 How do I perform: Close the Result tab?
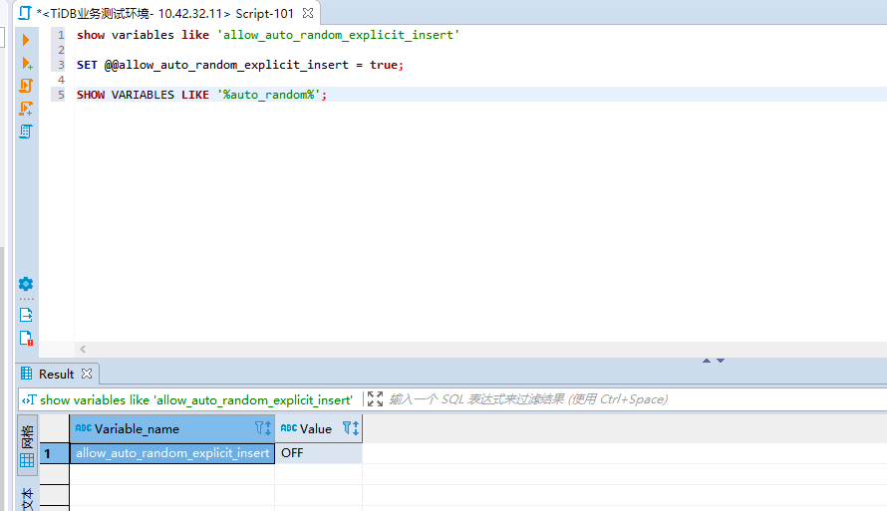point(87,375)
